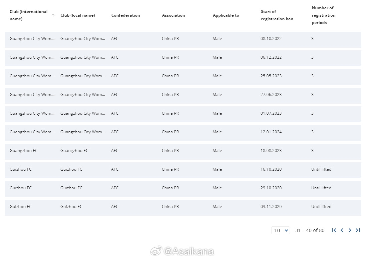Image resolution: width=365 pixels, height=259 pixels.
Task: Click Until lifted in 29.10.2020 row
Action: [321, 188]
